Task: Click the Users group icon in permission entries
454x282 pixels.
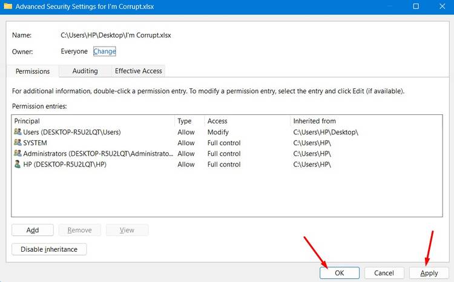Action: click(18, 132)
